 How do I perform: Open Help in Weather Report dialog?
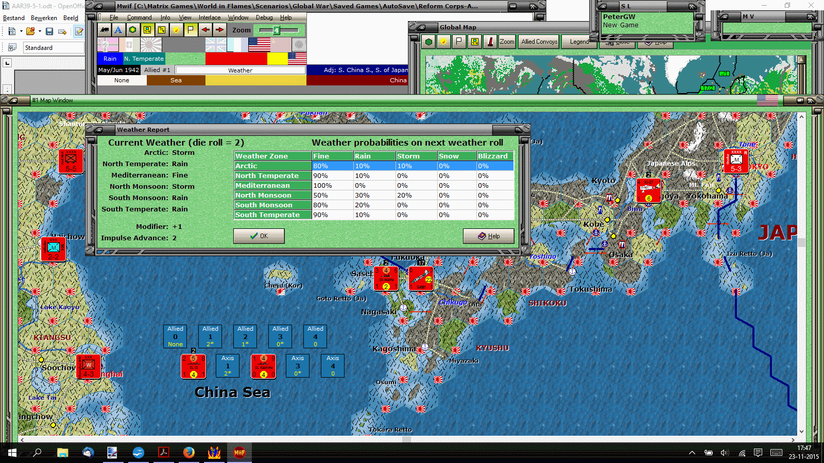click(x=488, y=236)
